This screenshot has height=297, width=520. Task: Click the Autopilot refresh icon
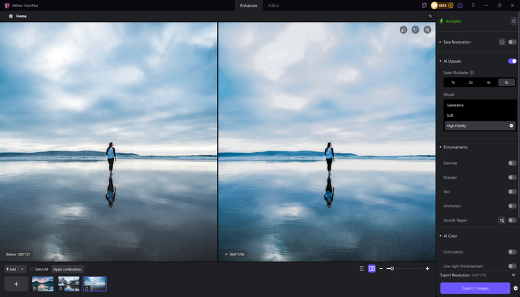[x=513, y=21]
